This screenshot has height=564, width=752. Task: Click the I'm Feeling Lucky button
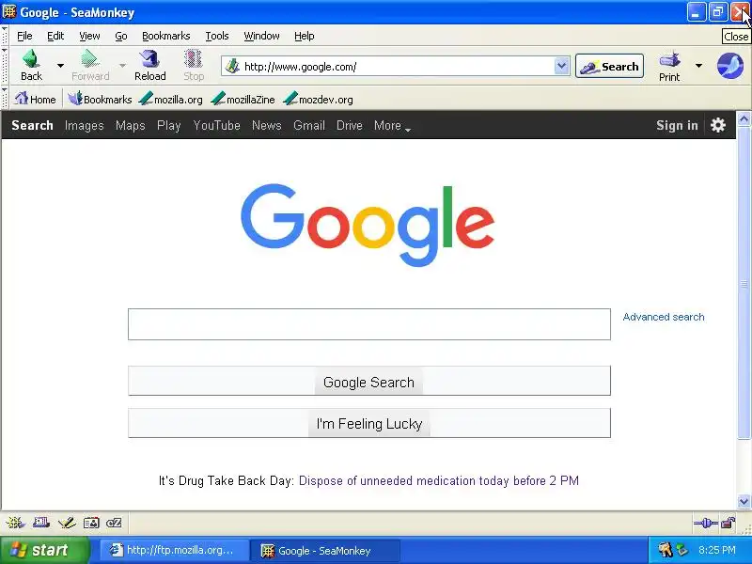(369, 423)
